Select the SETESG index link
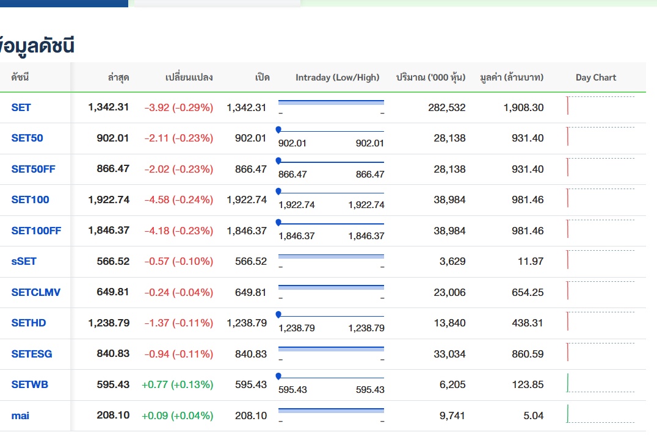The image size is (657, 446). coord(32,354)
